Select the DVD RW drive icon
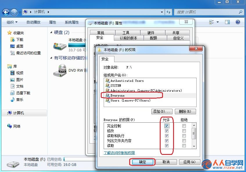This screenshot has height=172, width=246. [x=60, y=70]
